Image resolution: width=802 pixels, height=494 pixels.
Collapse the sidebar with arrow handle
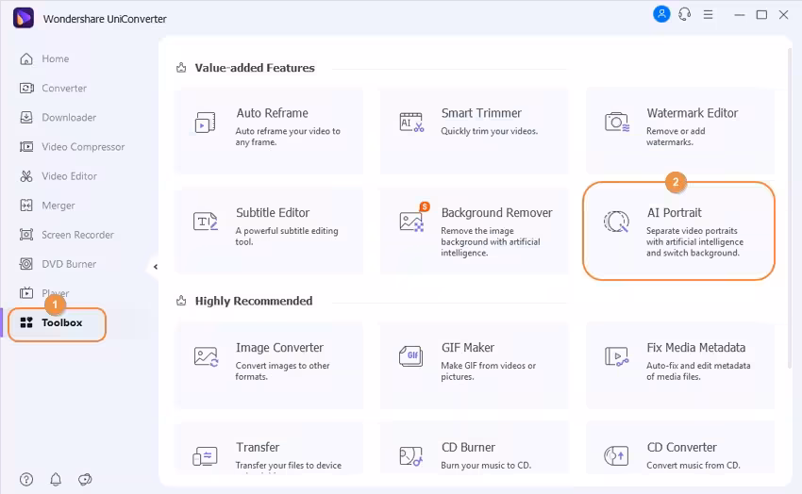(155, 268)
